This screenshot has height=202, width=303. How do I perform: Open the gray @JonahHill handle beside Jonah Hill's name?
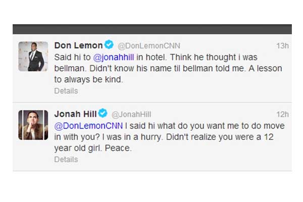(131, 115)
